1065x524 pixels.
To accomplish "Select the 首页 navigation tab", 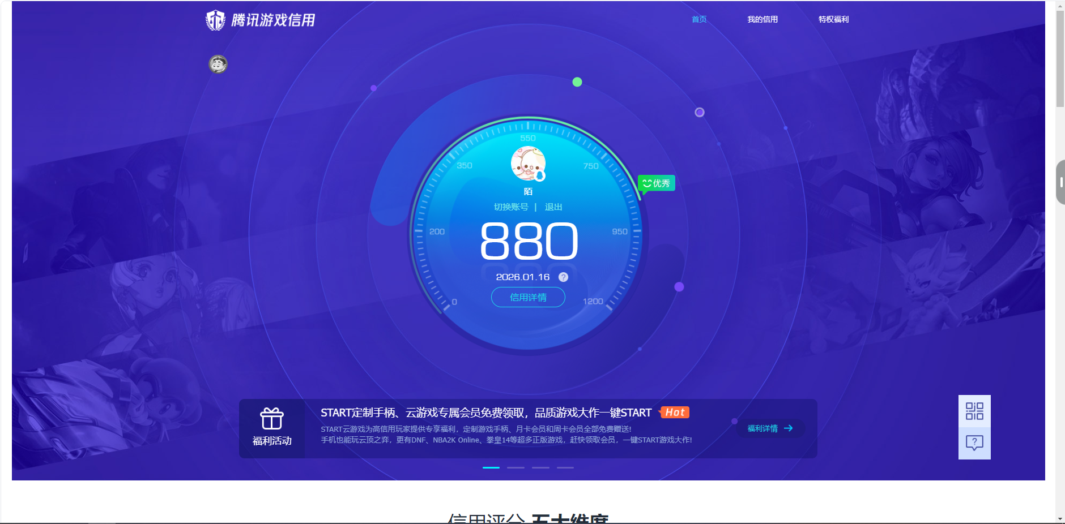I will [x=699, y=19].
